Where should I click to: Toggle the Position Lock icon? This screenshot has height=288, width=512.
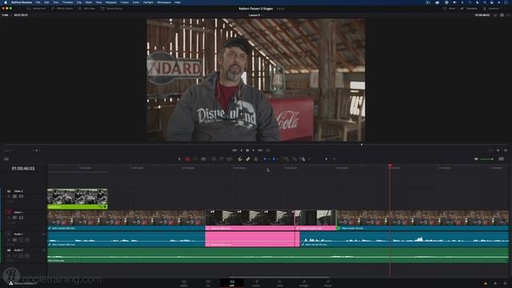pos(256,159)
